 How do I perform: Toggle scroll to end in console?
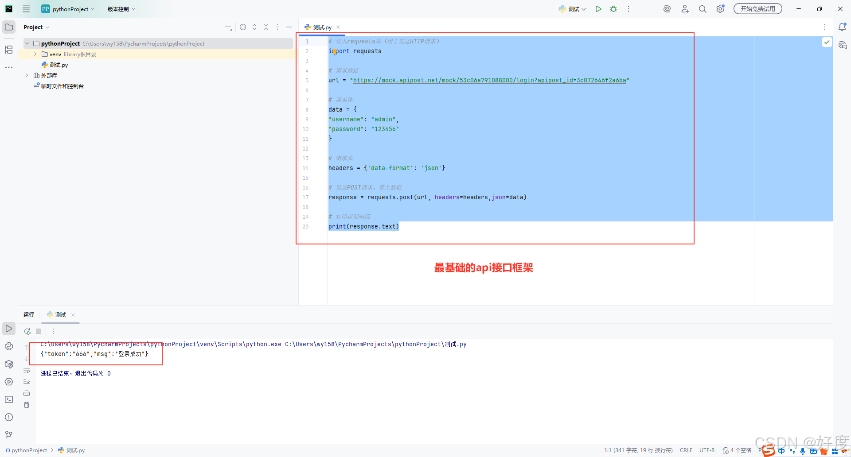click(x=27, y=382)
